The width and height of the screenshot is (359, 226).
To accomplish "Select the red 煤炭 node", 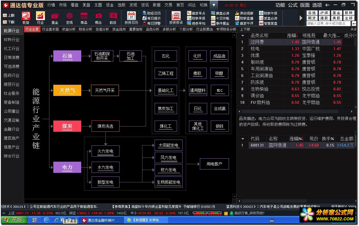I will coord(67,126).
